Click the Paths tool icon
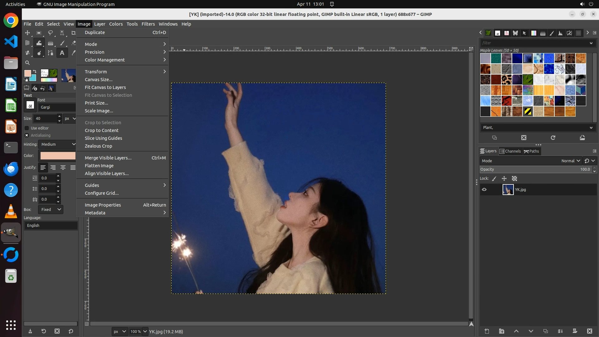 coord(50,53)
